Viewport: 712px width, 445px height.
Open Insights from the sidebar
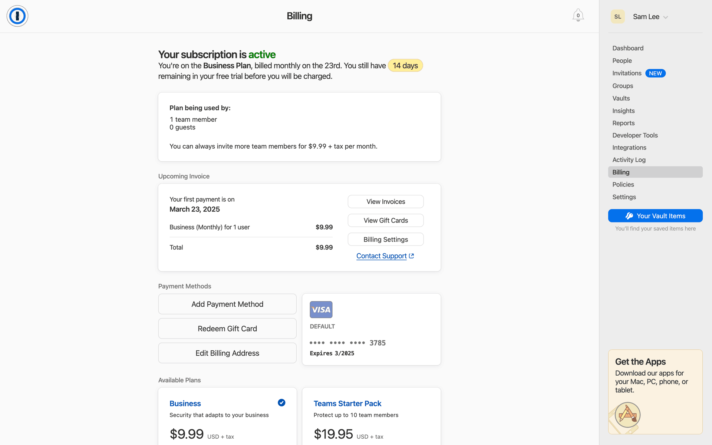click(x=623, y=111)
